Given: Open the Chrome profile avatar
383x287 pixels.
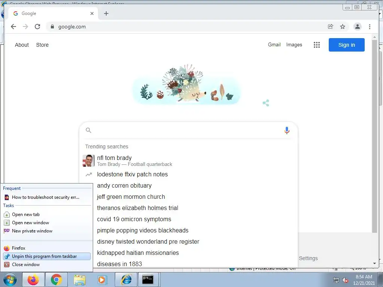Looking at the screenshot, I should tap(357, 27).
